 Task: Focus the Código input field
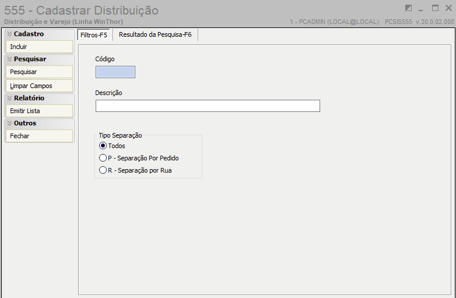pyautogui.click(x=115, y=72)
